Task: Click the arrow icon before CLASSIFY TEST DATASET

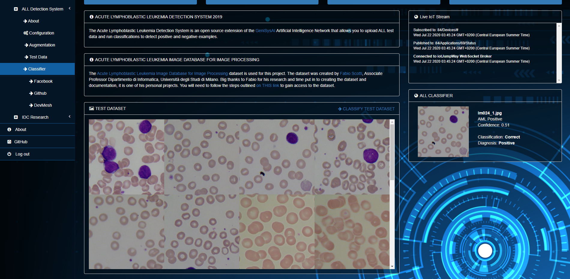Action: pos(340,109)
